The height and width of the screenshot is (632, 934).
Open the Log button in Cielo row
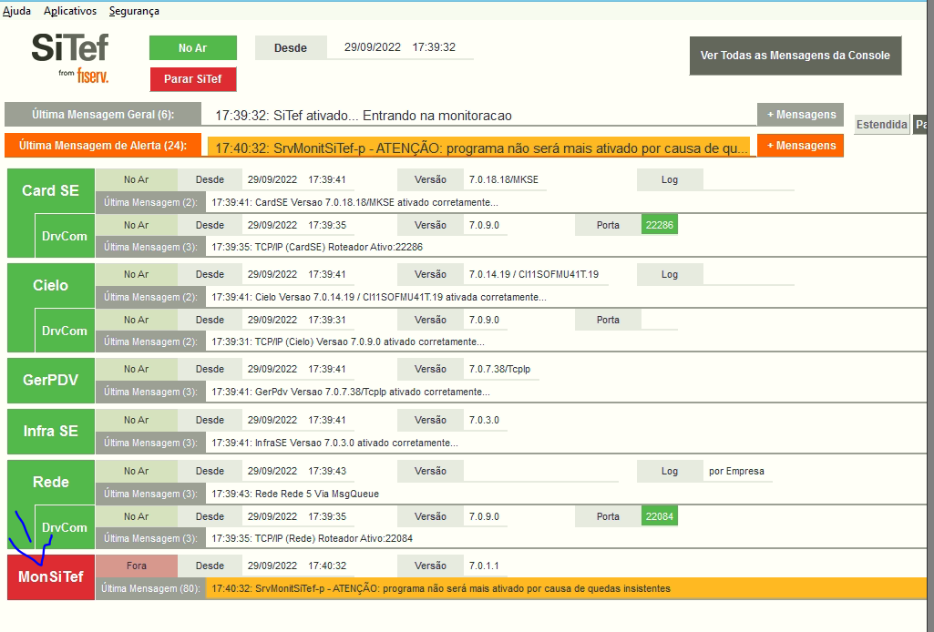point(670,274)
